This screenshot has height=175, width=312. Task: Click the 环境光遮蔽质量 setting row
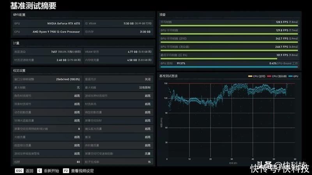coord(47,121)
